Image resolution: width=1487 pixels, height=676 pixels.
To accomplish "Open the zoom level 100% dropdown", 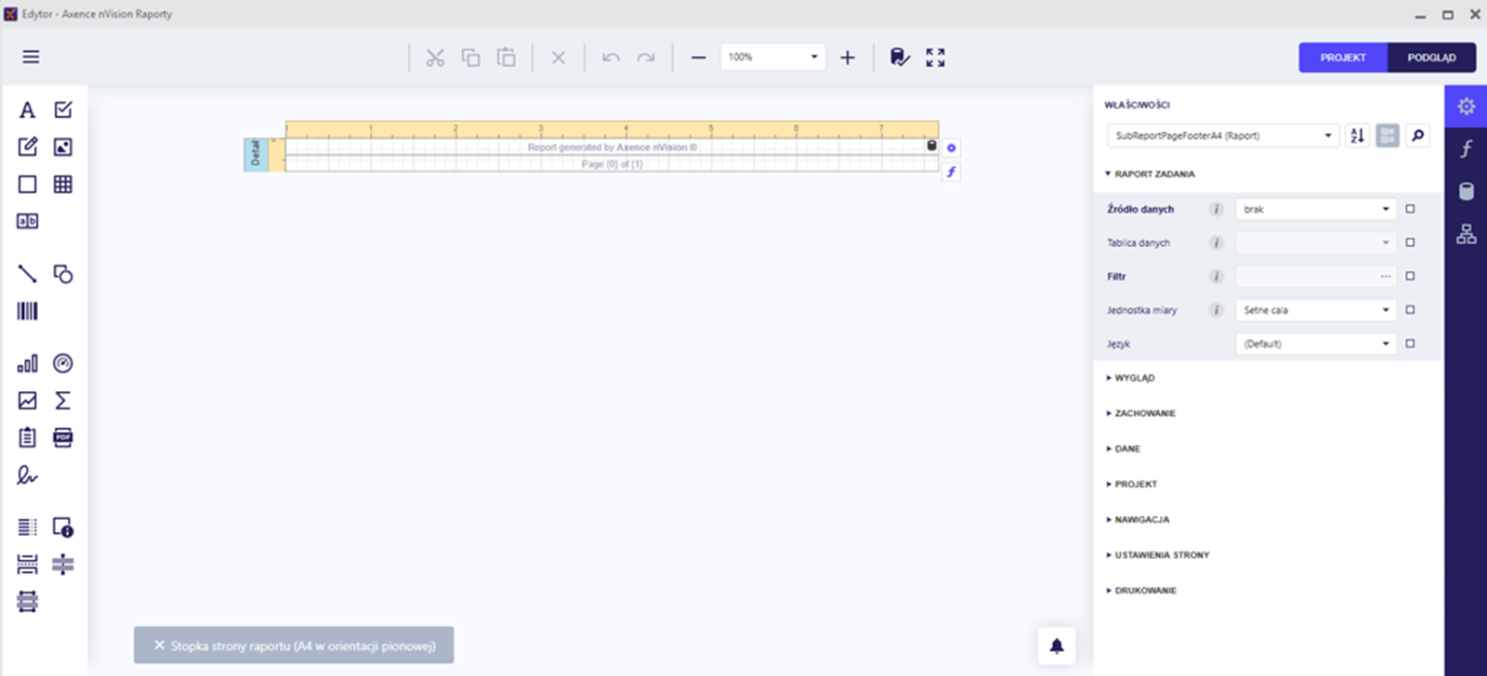I will [x=813, y=57].
